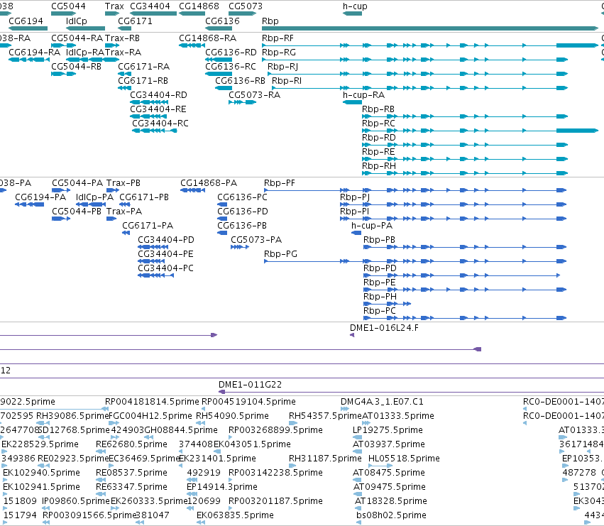Open EST label 'HL05518.5prime'
The width and height of the screenshot is (604, 526).
tap(404, 459)
